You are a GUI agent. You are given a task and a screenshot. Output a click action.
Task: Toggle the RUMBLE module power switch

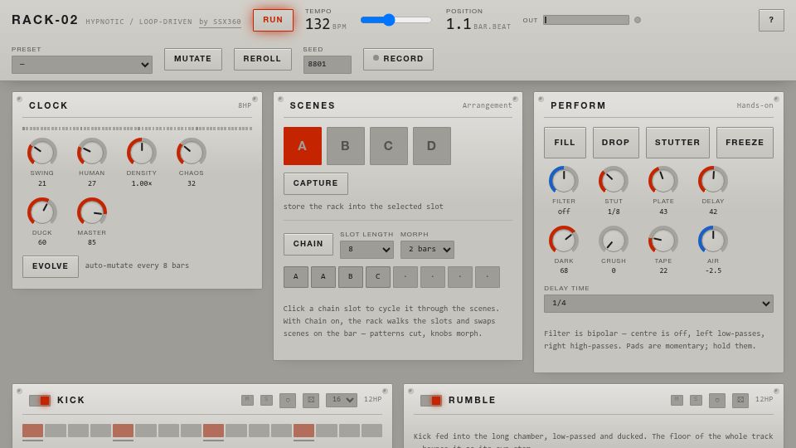(x=431, y=400)
